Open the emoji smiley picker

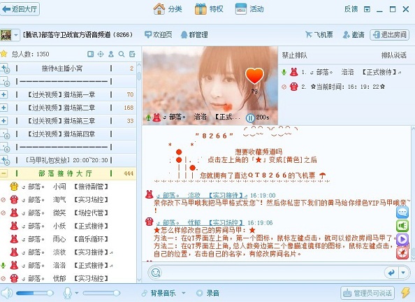(x=155, y=273)
